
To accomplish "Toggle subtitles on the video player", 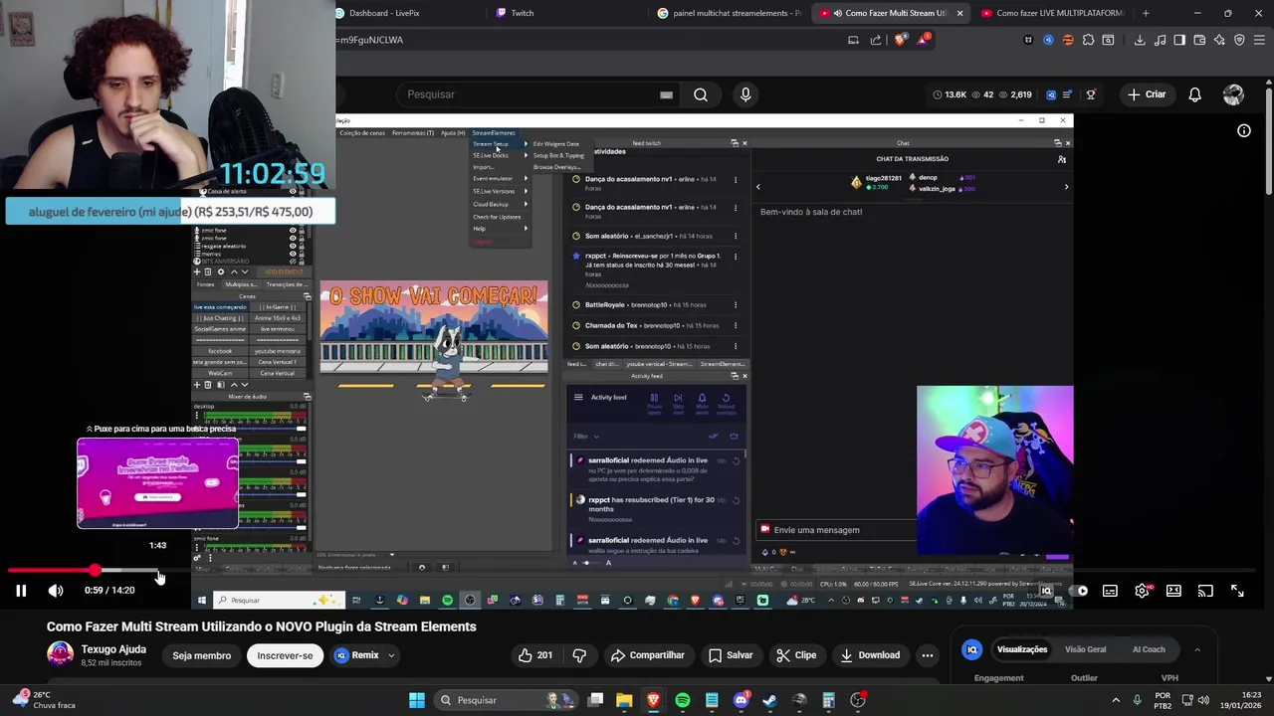I will click(1110, 591).
